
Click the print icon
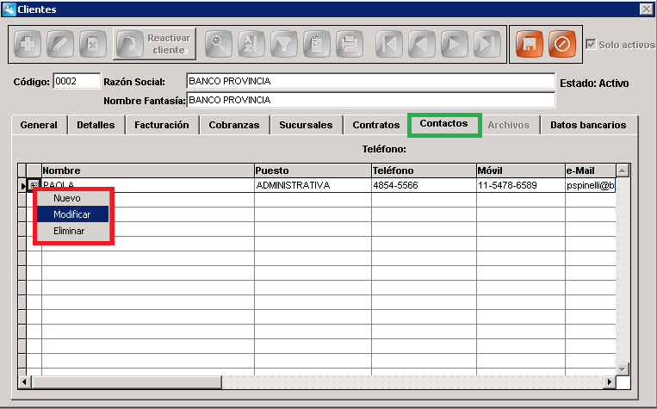pos(350,44)
